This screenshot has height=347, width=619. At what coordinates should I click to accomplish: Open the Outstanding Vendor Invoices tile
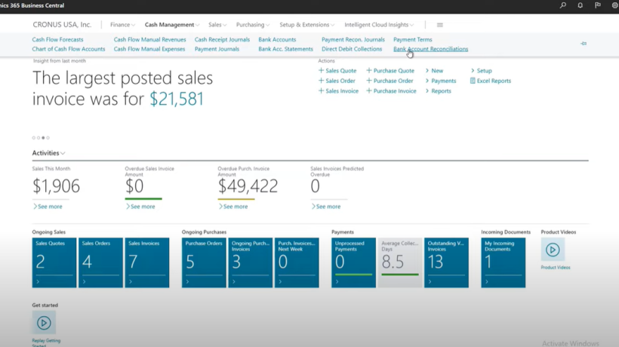(446, 263)
